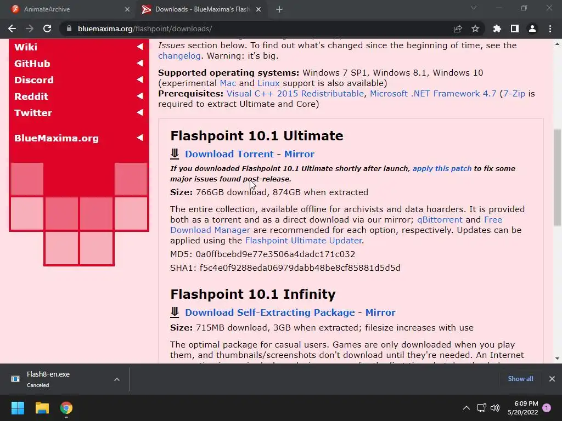
Task: Open the Linux support link
Action: coord(268,83)
